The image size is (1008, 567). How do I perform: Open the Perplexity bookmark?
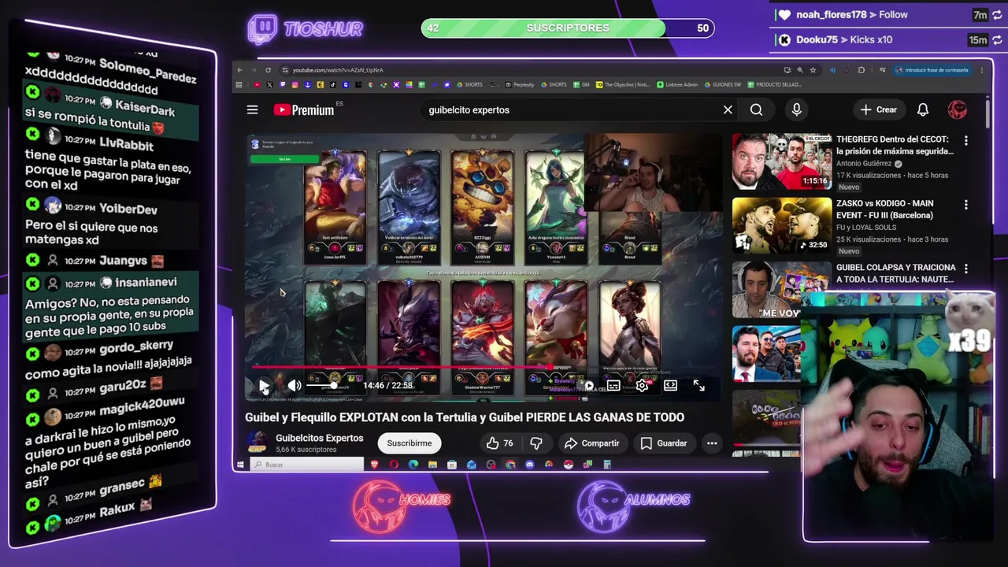519,84
